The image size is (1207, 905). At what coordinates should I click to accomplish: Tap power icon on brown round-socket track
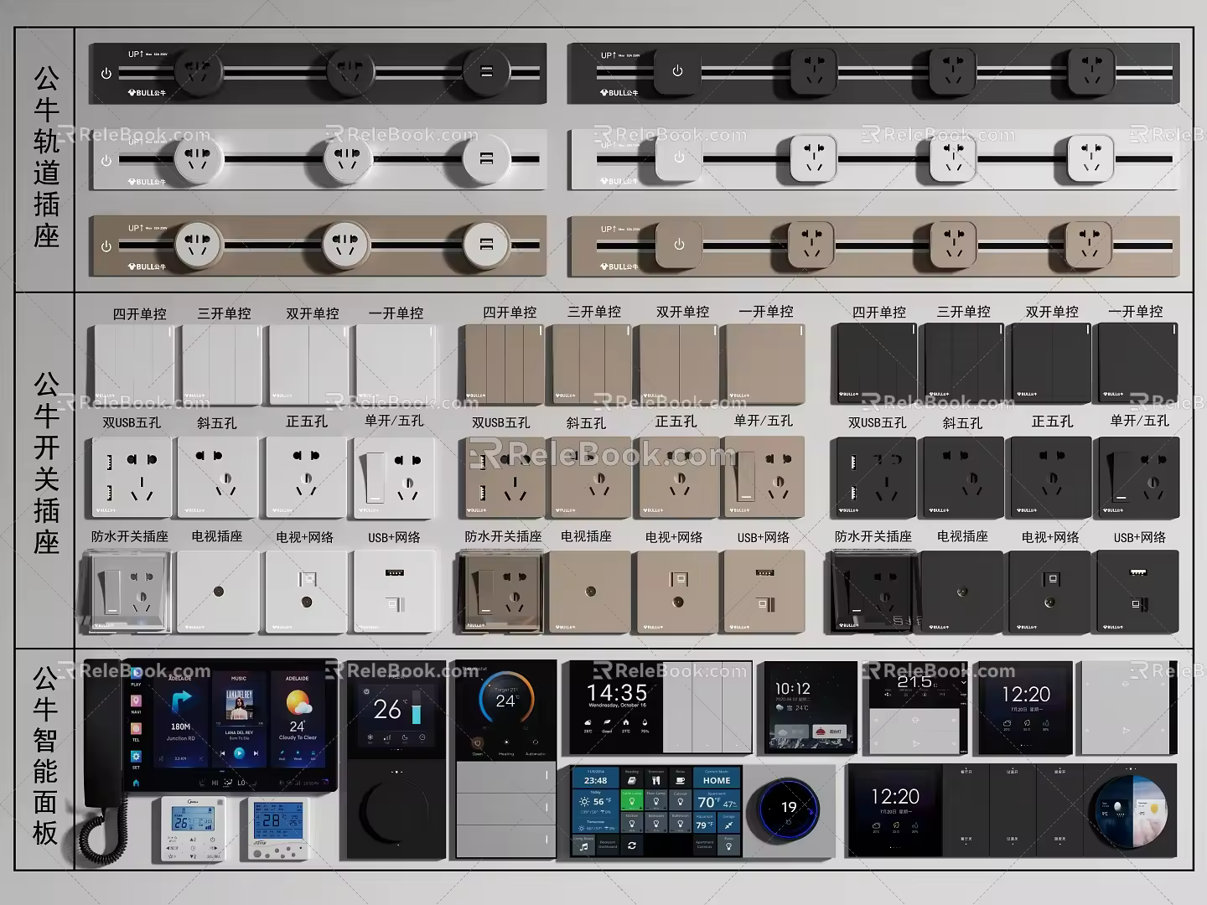(x=106, y=247)
